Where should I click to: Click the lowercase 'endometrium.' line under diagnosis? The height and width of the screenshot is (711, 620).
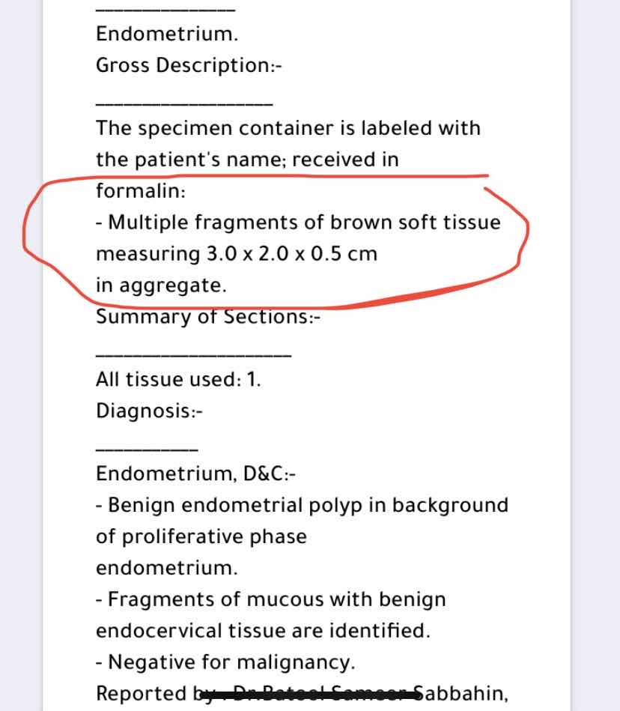(166, 569)
